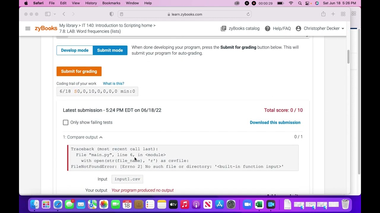Viewport: 380px width, 213px height.
Task: Open the zyBooks hamburger menu
Action: pos(28,28)
